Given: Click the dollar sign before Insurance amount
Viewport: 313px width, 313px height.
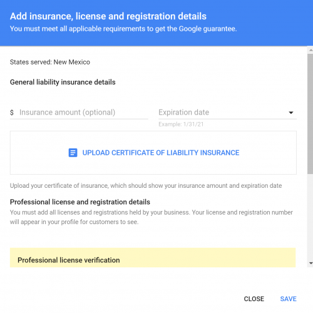Looking at the screenshot, I should pos(12,113).
